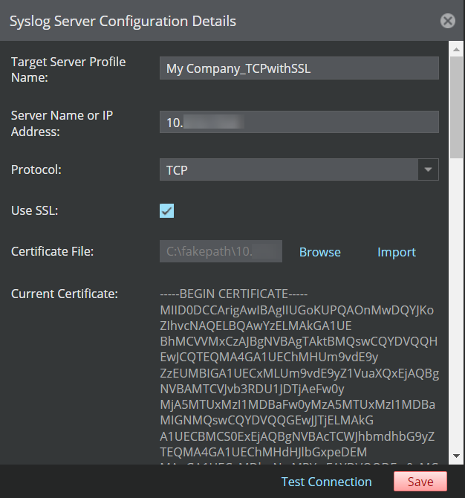Click certificate line starting MIID0DCCArig
465x498 pixels.
297,310
